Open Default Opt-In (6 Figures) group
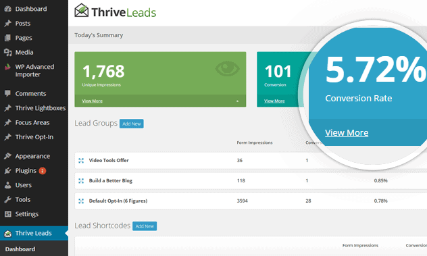The image size is (427, 256). pos(118,201)
